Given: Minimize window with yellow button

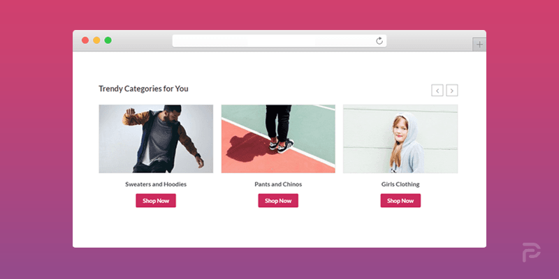Looking at the screenshot, I should point(96,40).
